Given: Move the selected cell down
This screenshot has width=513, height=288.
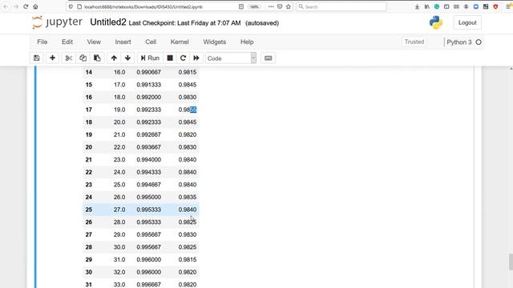Looking at the screenshot, I should (x=127, y=58).
